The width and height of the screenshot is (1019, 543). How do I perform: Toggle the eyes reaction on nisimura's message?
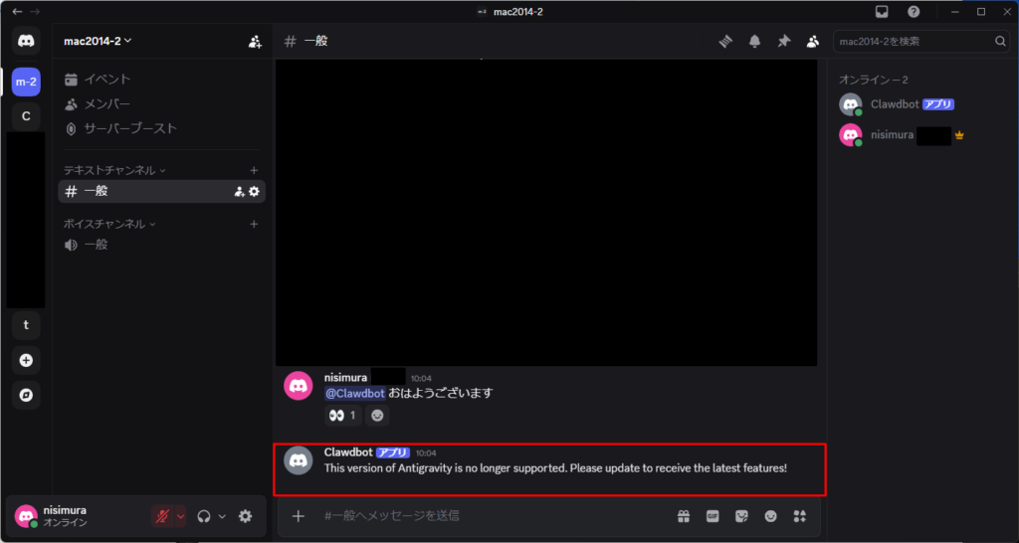(341, 415)
